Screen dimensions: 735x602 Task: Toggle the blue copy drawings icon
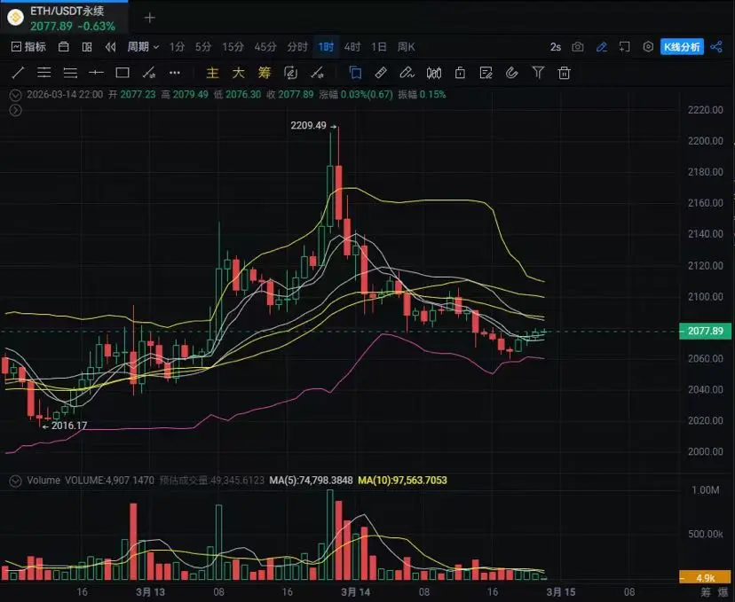click(x=355, y=73)
